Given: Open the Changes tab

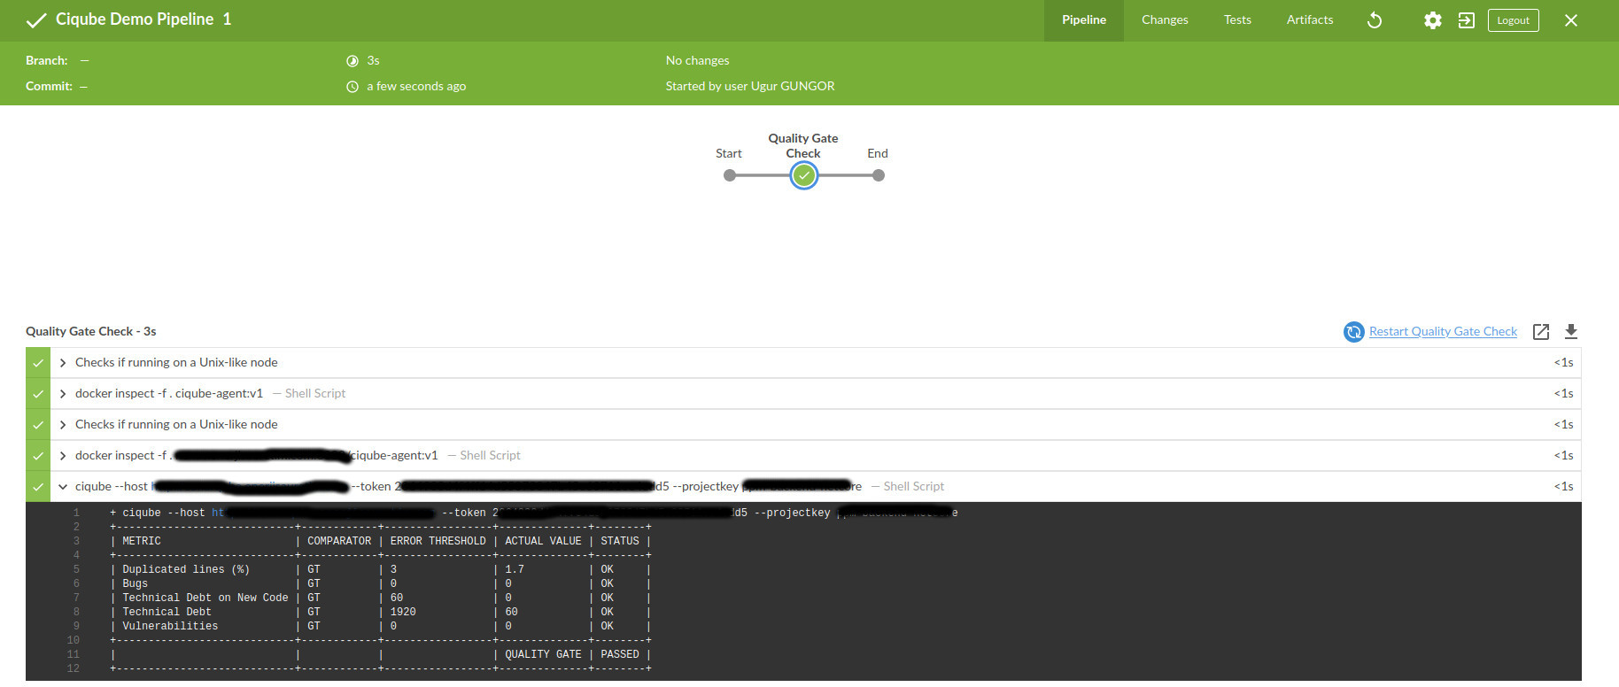Looking at the screenshot, I should 1165,20.
